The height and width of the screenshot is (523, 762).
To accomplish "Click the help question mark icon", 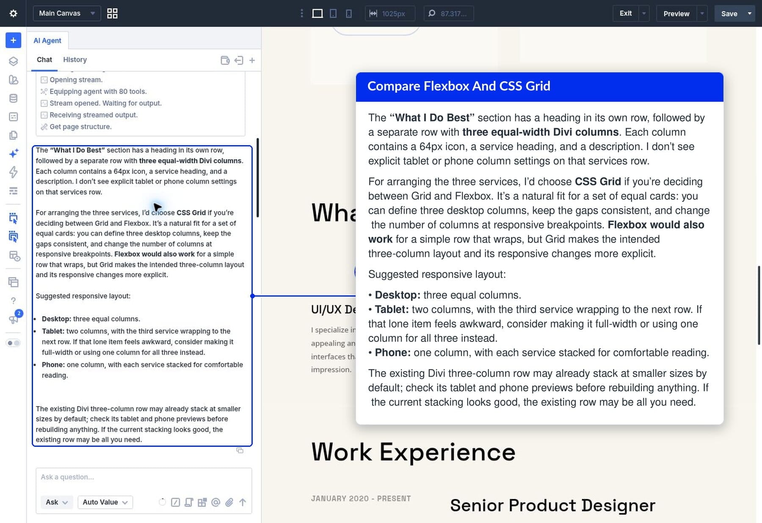I will tap(13, 300).
